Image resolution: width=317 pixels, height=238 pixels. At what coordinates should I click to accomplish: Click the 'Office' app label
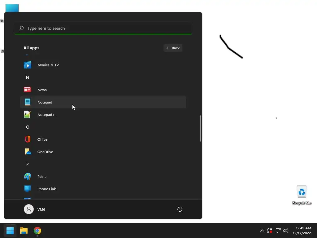pyautogui.click(x=42, y=139)
